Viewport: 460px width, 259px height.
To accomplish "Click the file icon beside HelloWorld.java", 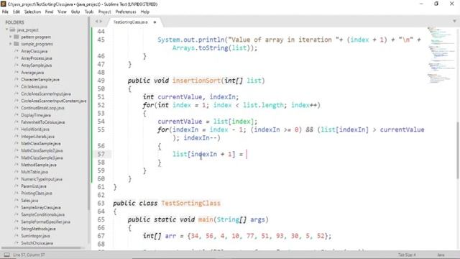I will coord(17,129).
